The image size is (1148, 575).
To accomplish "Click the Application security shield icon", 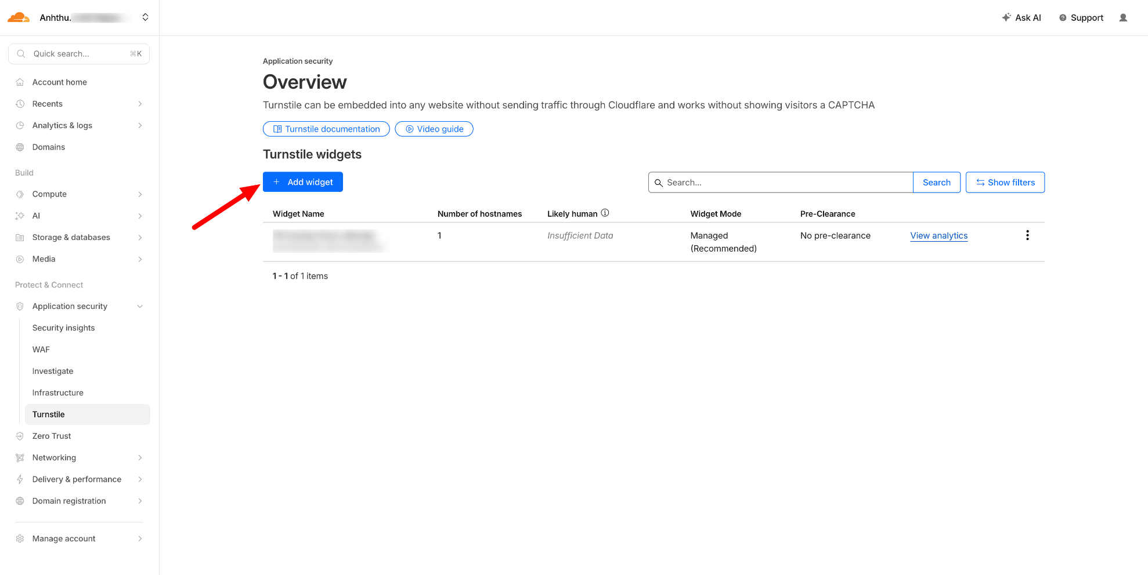I will [x=20, y=306].
